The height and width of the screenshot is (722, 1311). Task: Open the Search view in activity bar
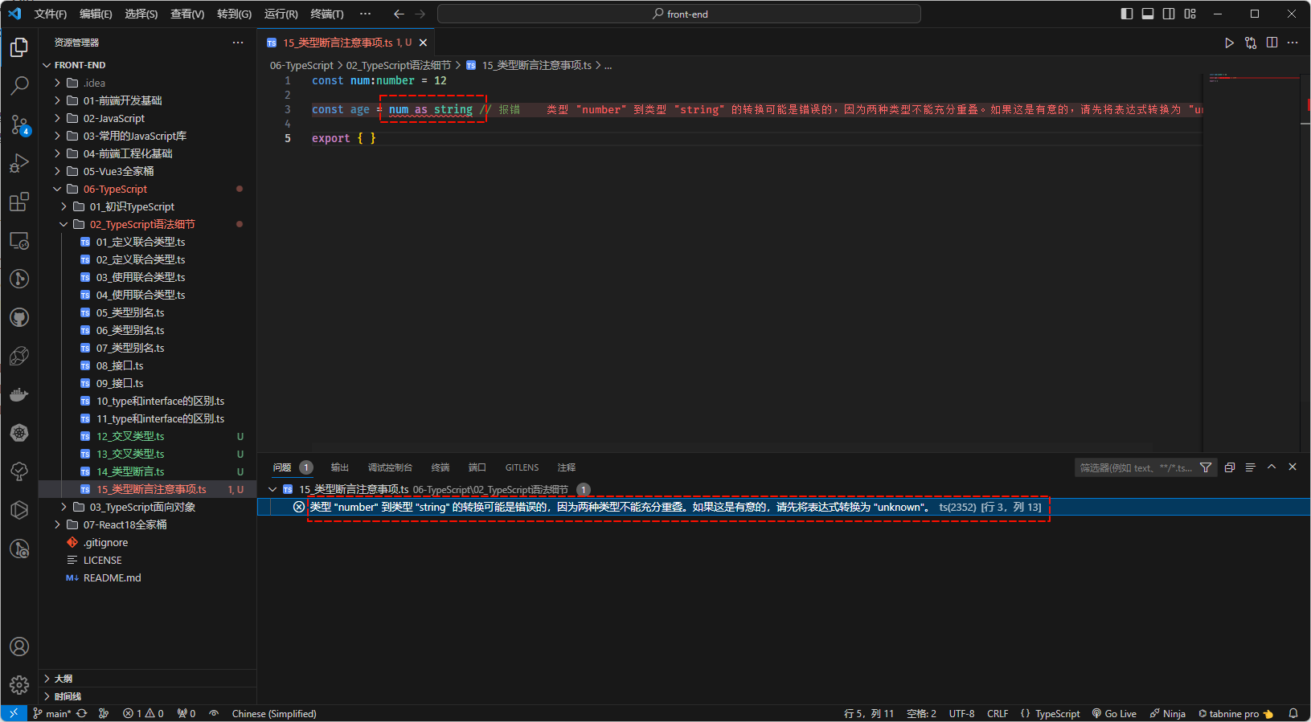[19, 85]
